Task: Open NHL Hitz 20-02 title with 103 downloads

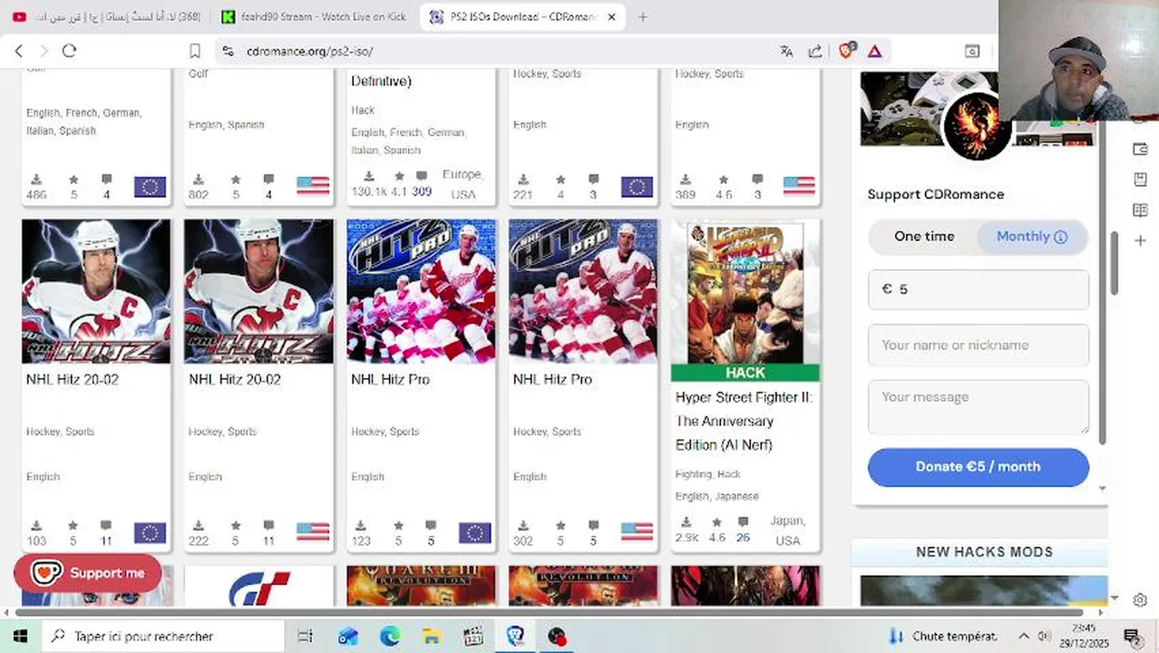Action: point(73,379)
